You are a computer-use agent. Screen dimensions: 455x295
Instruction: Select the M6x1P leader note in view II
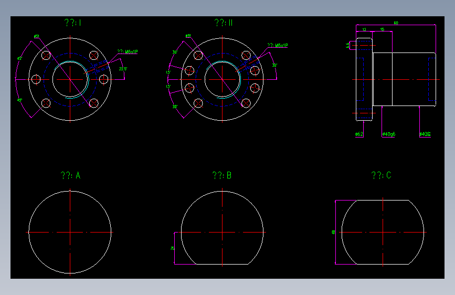click(278, 45)
